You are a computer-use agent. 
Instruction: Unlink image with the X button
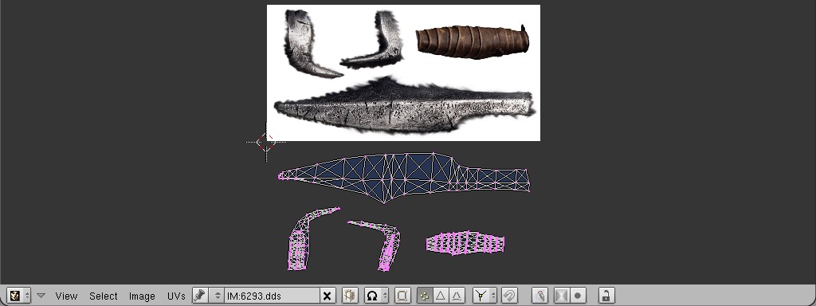pyautogui.click(x=327, y=296)
